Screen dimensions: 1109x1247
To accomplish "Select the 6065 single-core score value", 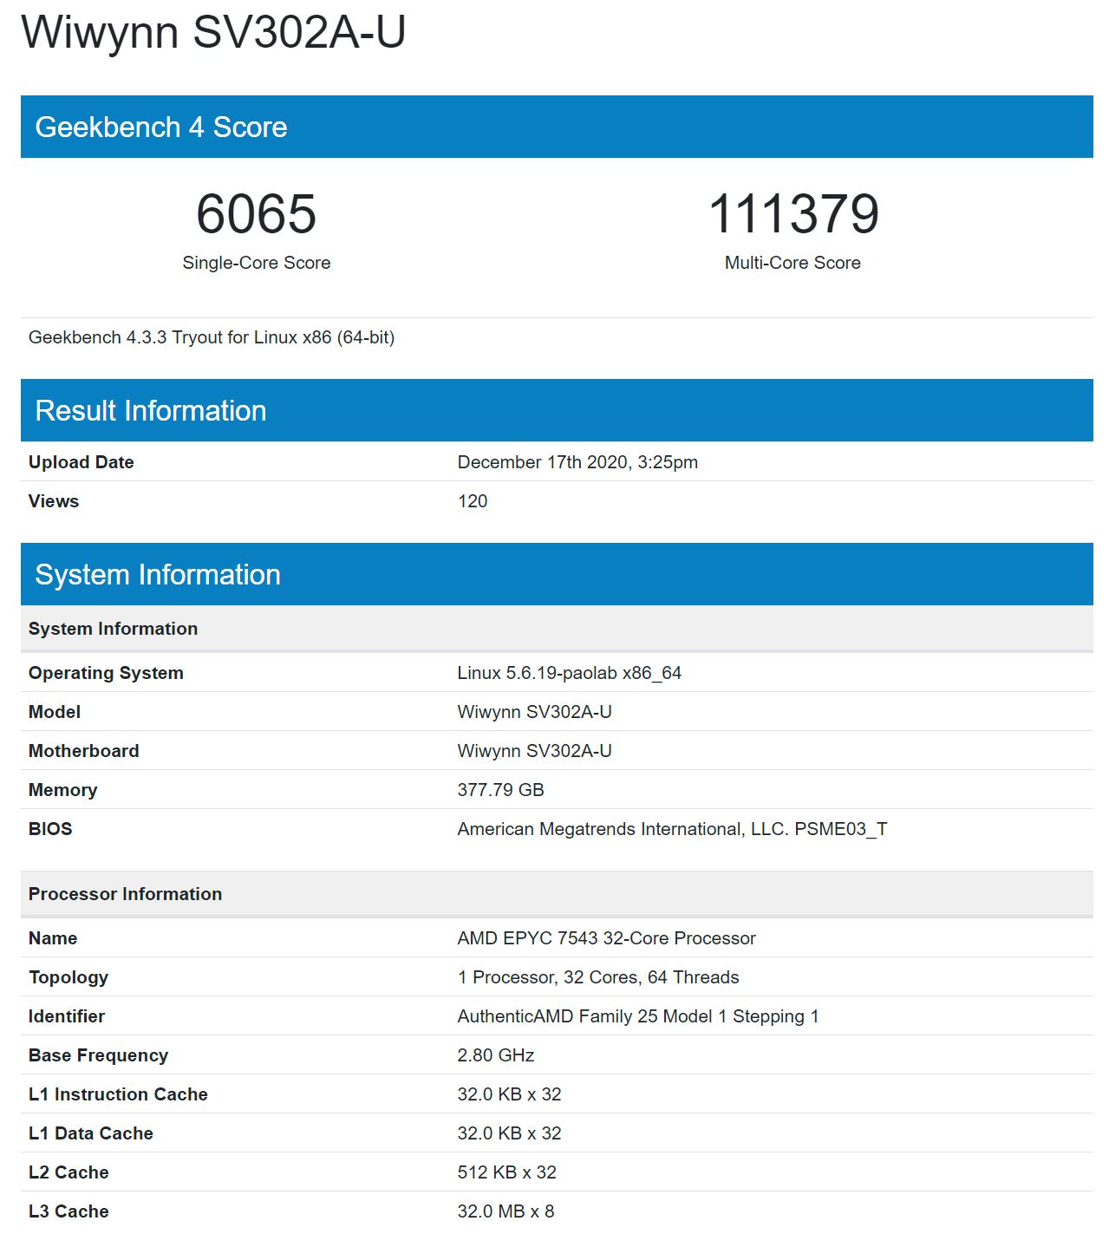I will pyautogui.click(x=256, y=213).
